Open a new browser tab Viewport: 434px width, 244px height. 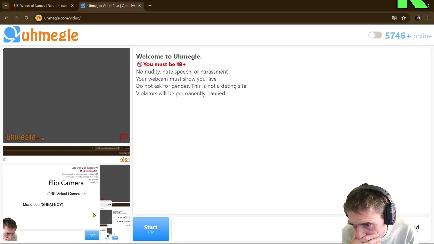tap(150, 6)
